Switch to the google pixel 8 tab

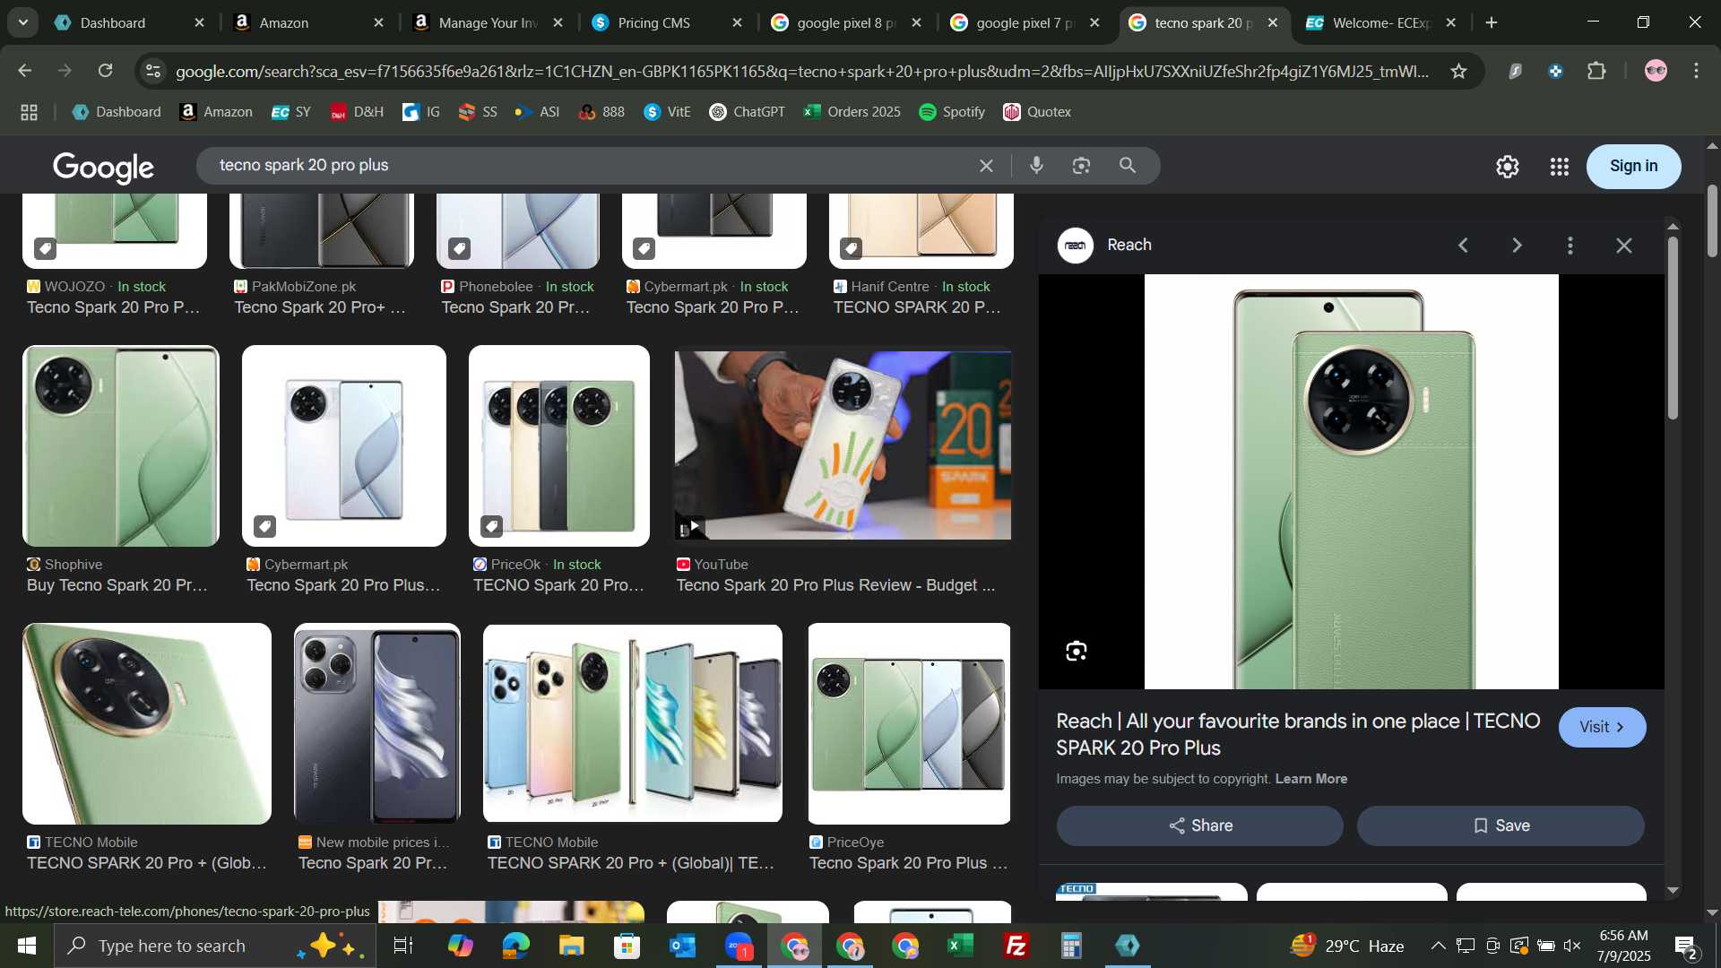tap(847, 22)
